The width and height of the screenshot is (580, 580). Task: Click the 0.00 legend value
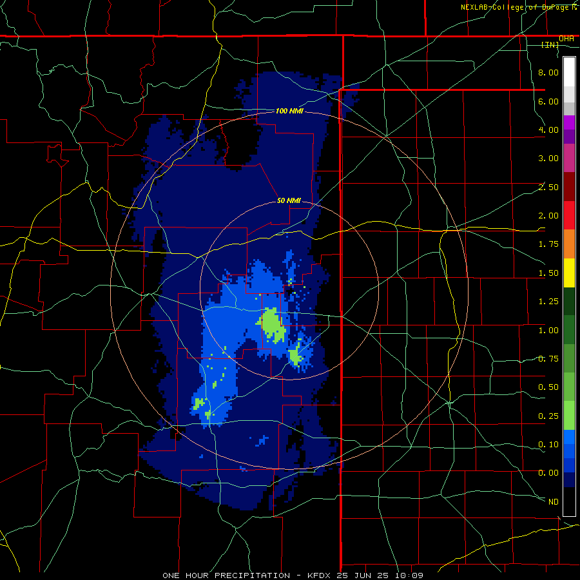tap(548, 473)
